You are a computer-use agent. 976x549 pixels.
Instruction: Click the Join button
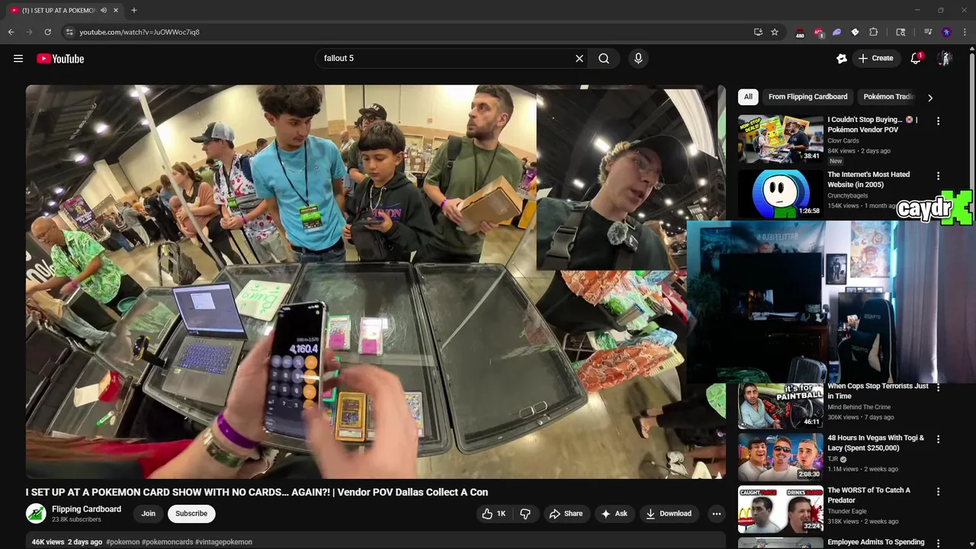(148, 514)
